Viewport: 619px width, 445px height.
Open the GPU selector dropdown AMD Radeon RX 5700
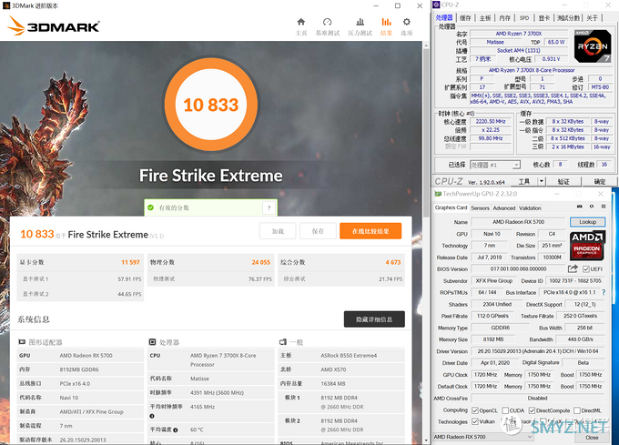coord(483,437)
